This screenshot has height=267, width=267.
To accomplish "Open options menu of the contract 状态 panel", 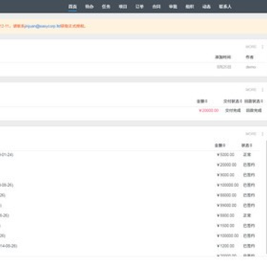I will pos(263,133).
